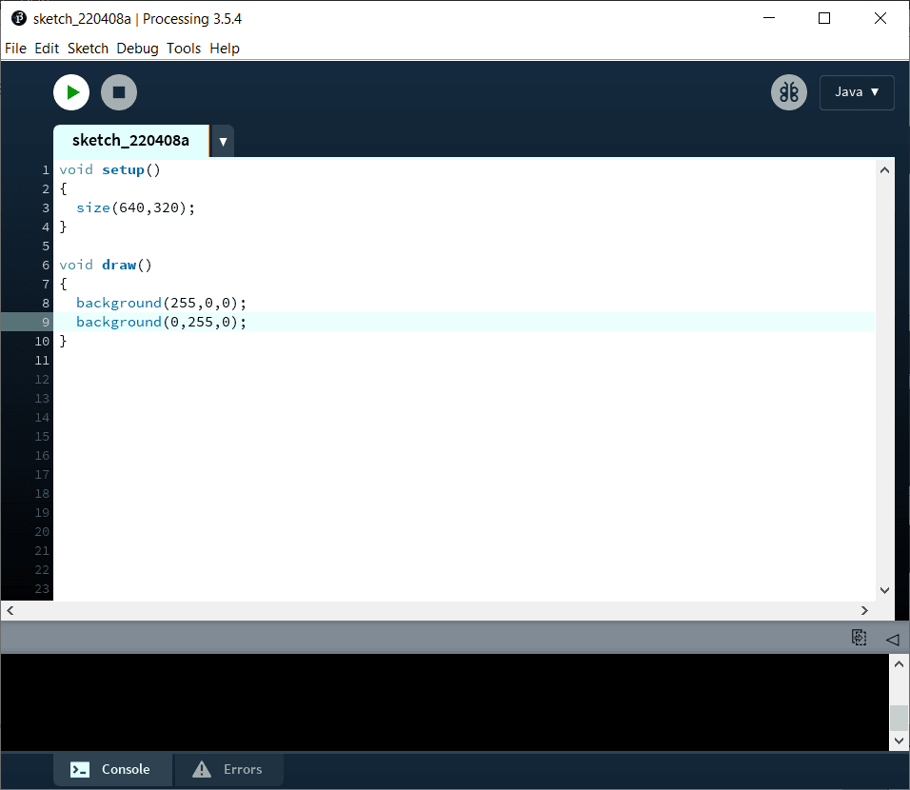Enable the debugger butterfly icon

point(788,92)
